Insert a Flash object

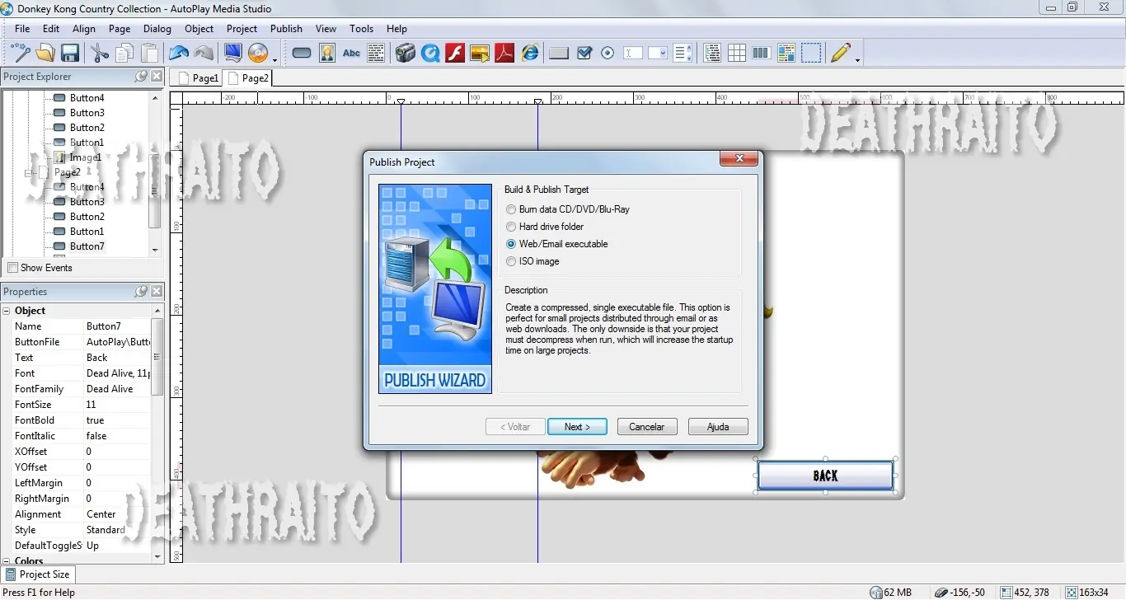click(x=455, y=54)
